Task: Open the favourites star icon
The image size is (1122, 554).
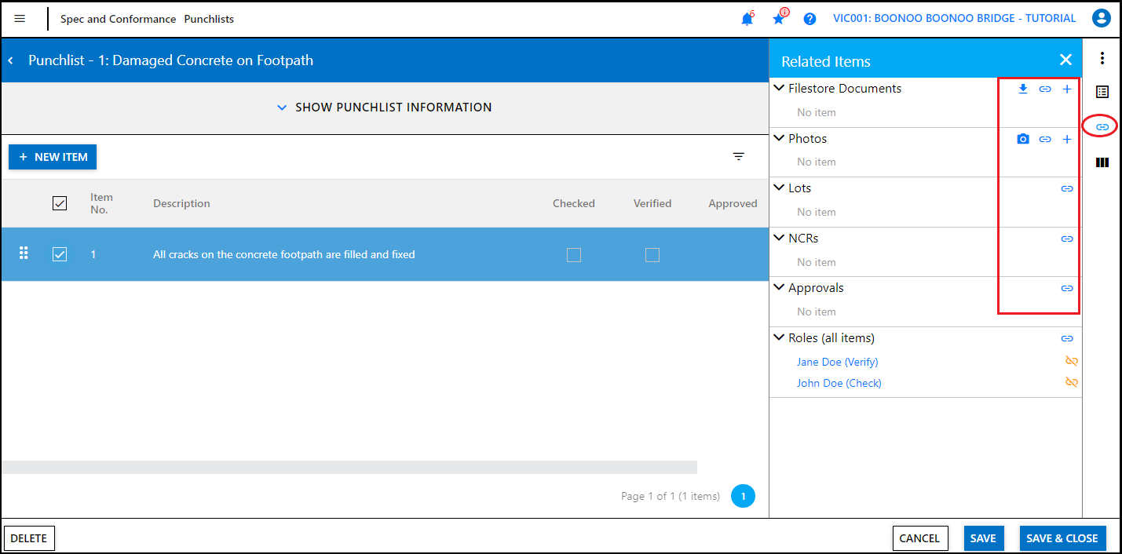Action: pyautogui.click(x=778, y=19)
